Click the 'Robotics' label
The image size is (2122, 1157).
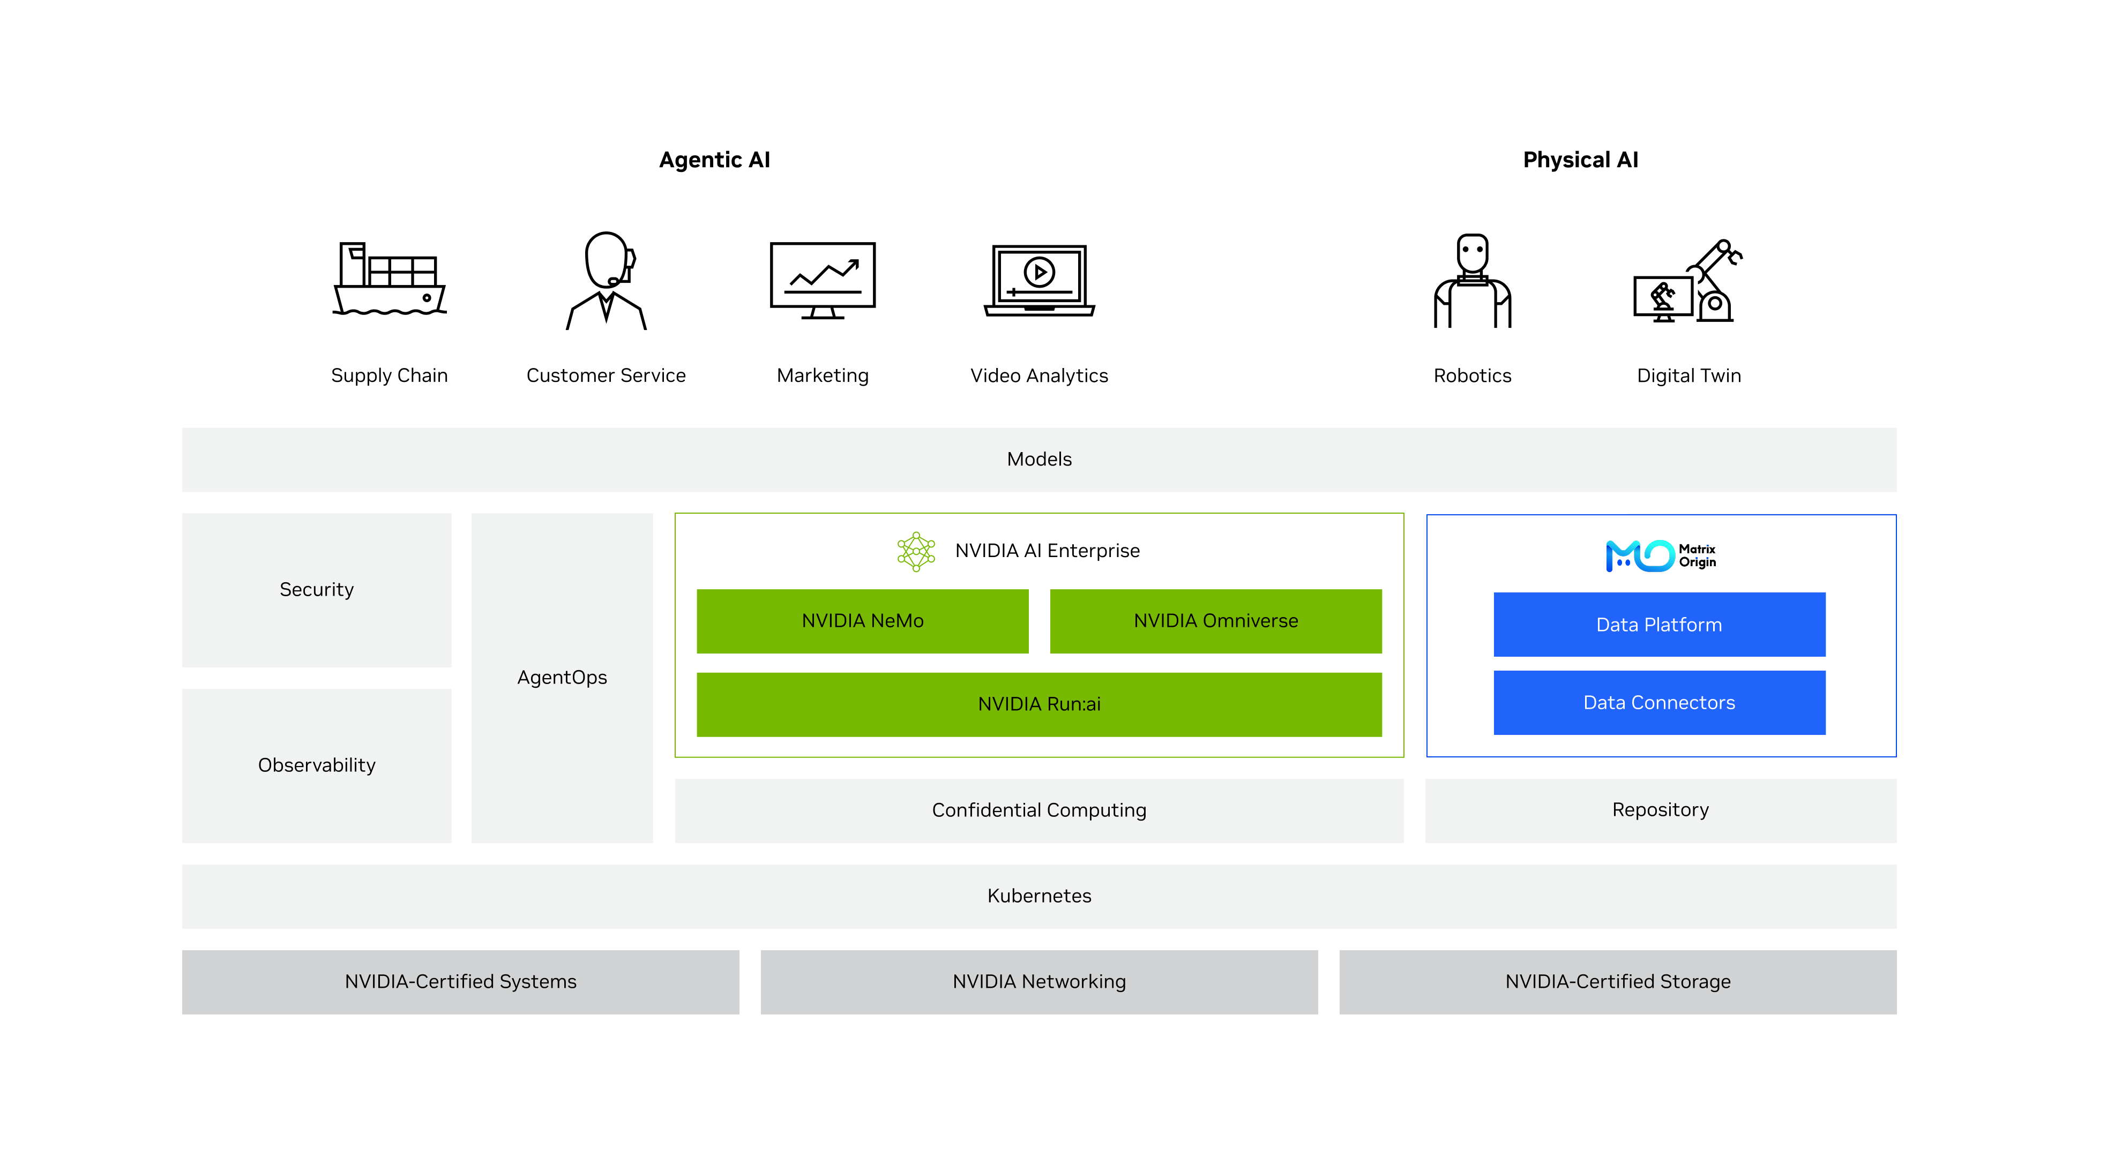[1473, 375]
